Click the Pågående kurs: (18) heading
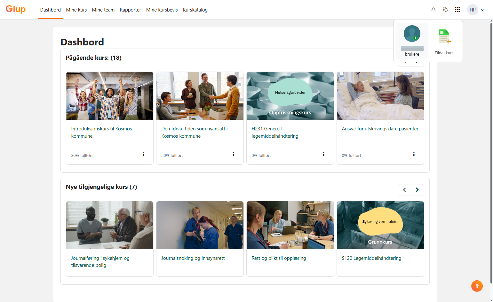 (x=94, y=58)
